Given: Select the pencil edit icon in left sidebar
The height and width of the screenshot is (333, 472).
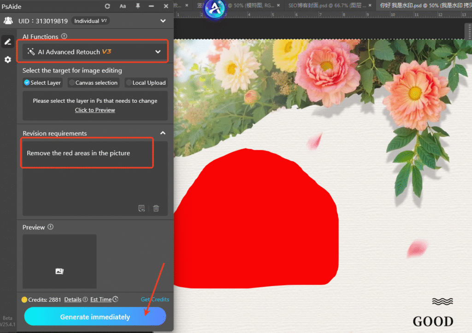Looking at the screenshot, I should click(x=7, y=41).
